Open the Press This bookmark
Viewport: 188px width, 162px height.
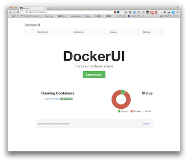[x=47, y=16]
